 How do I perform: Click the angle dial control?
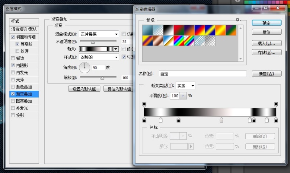click(85, 67)
